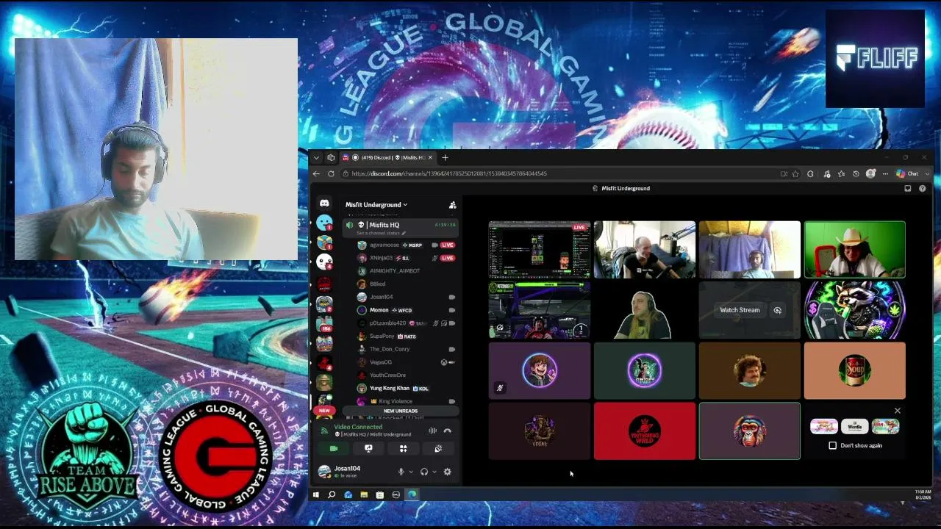
Task: Select the monkey avatar participant tile
Action: click(749, 431)
